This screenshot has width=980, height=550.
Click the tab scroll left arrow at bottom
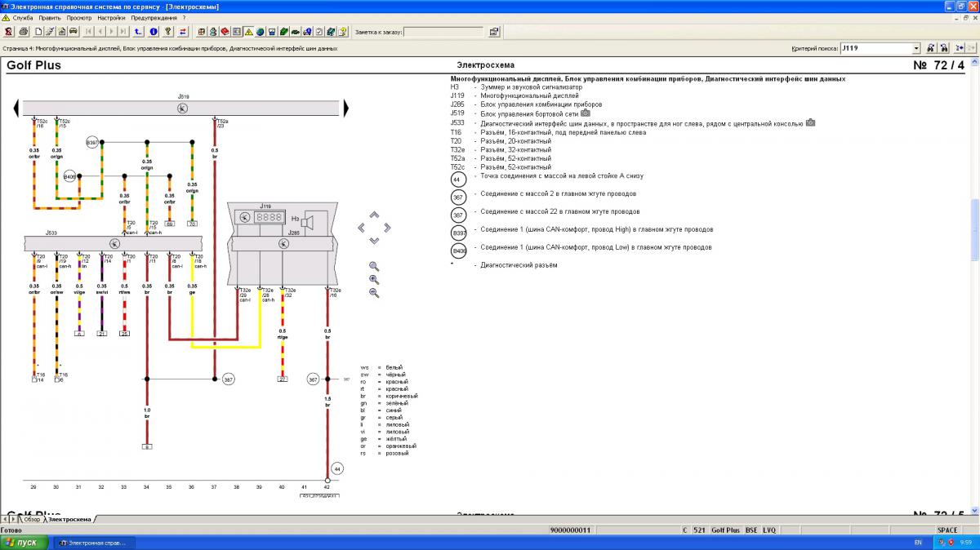(x=5, y=519)
